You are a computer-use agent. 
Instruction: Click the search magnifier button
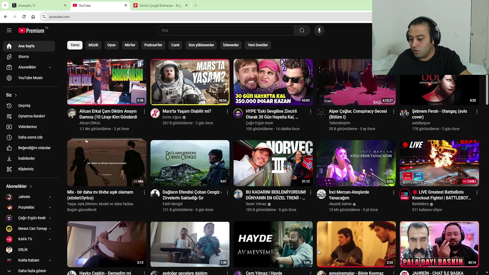point(302,30)
